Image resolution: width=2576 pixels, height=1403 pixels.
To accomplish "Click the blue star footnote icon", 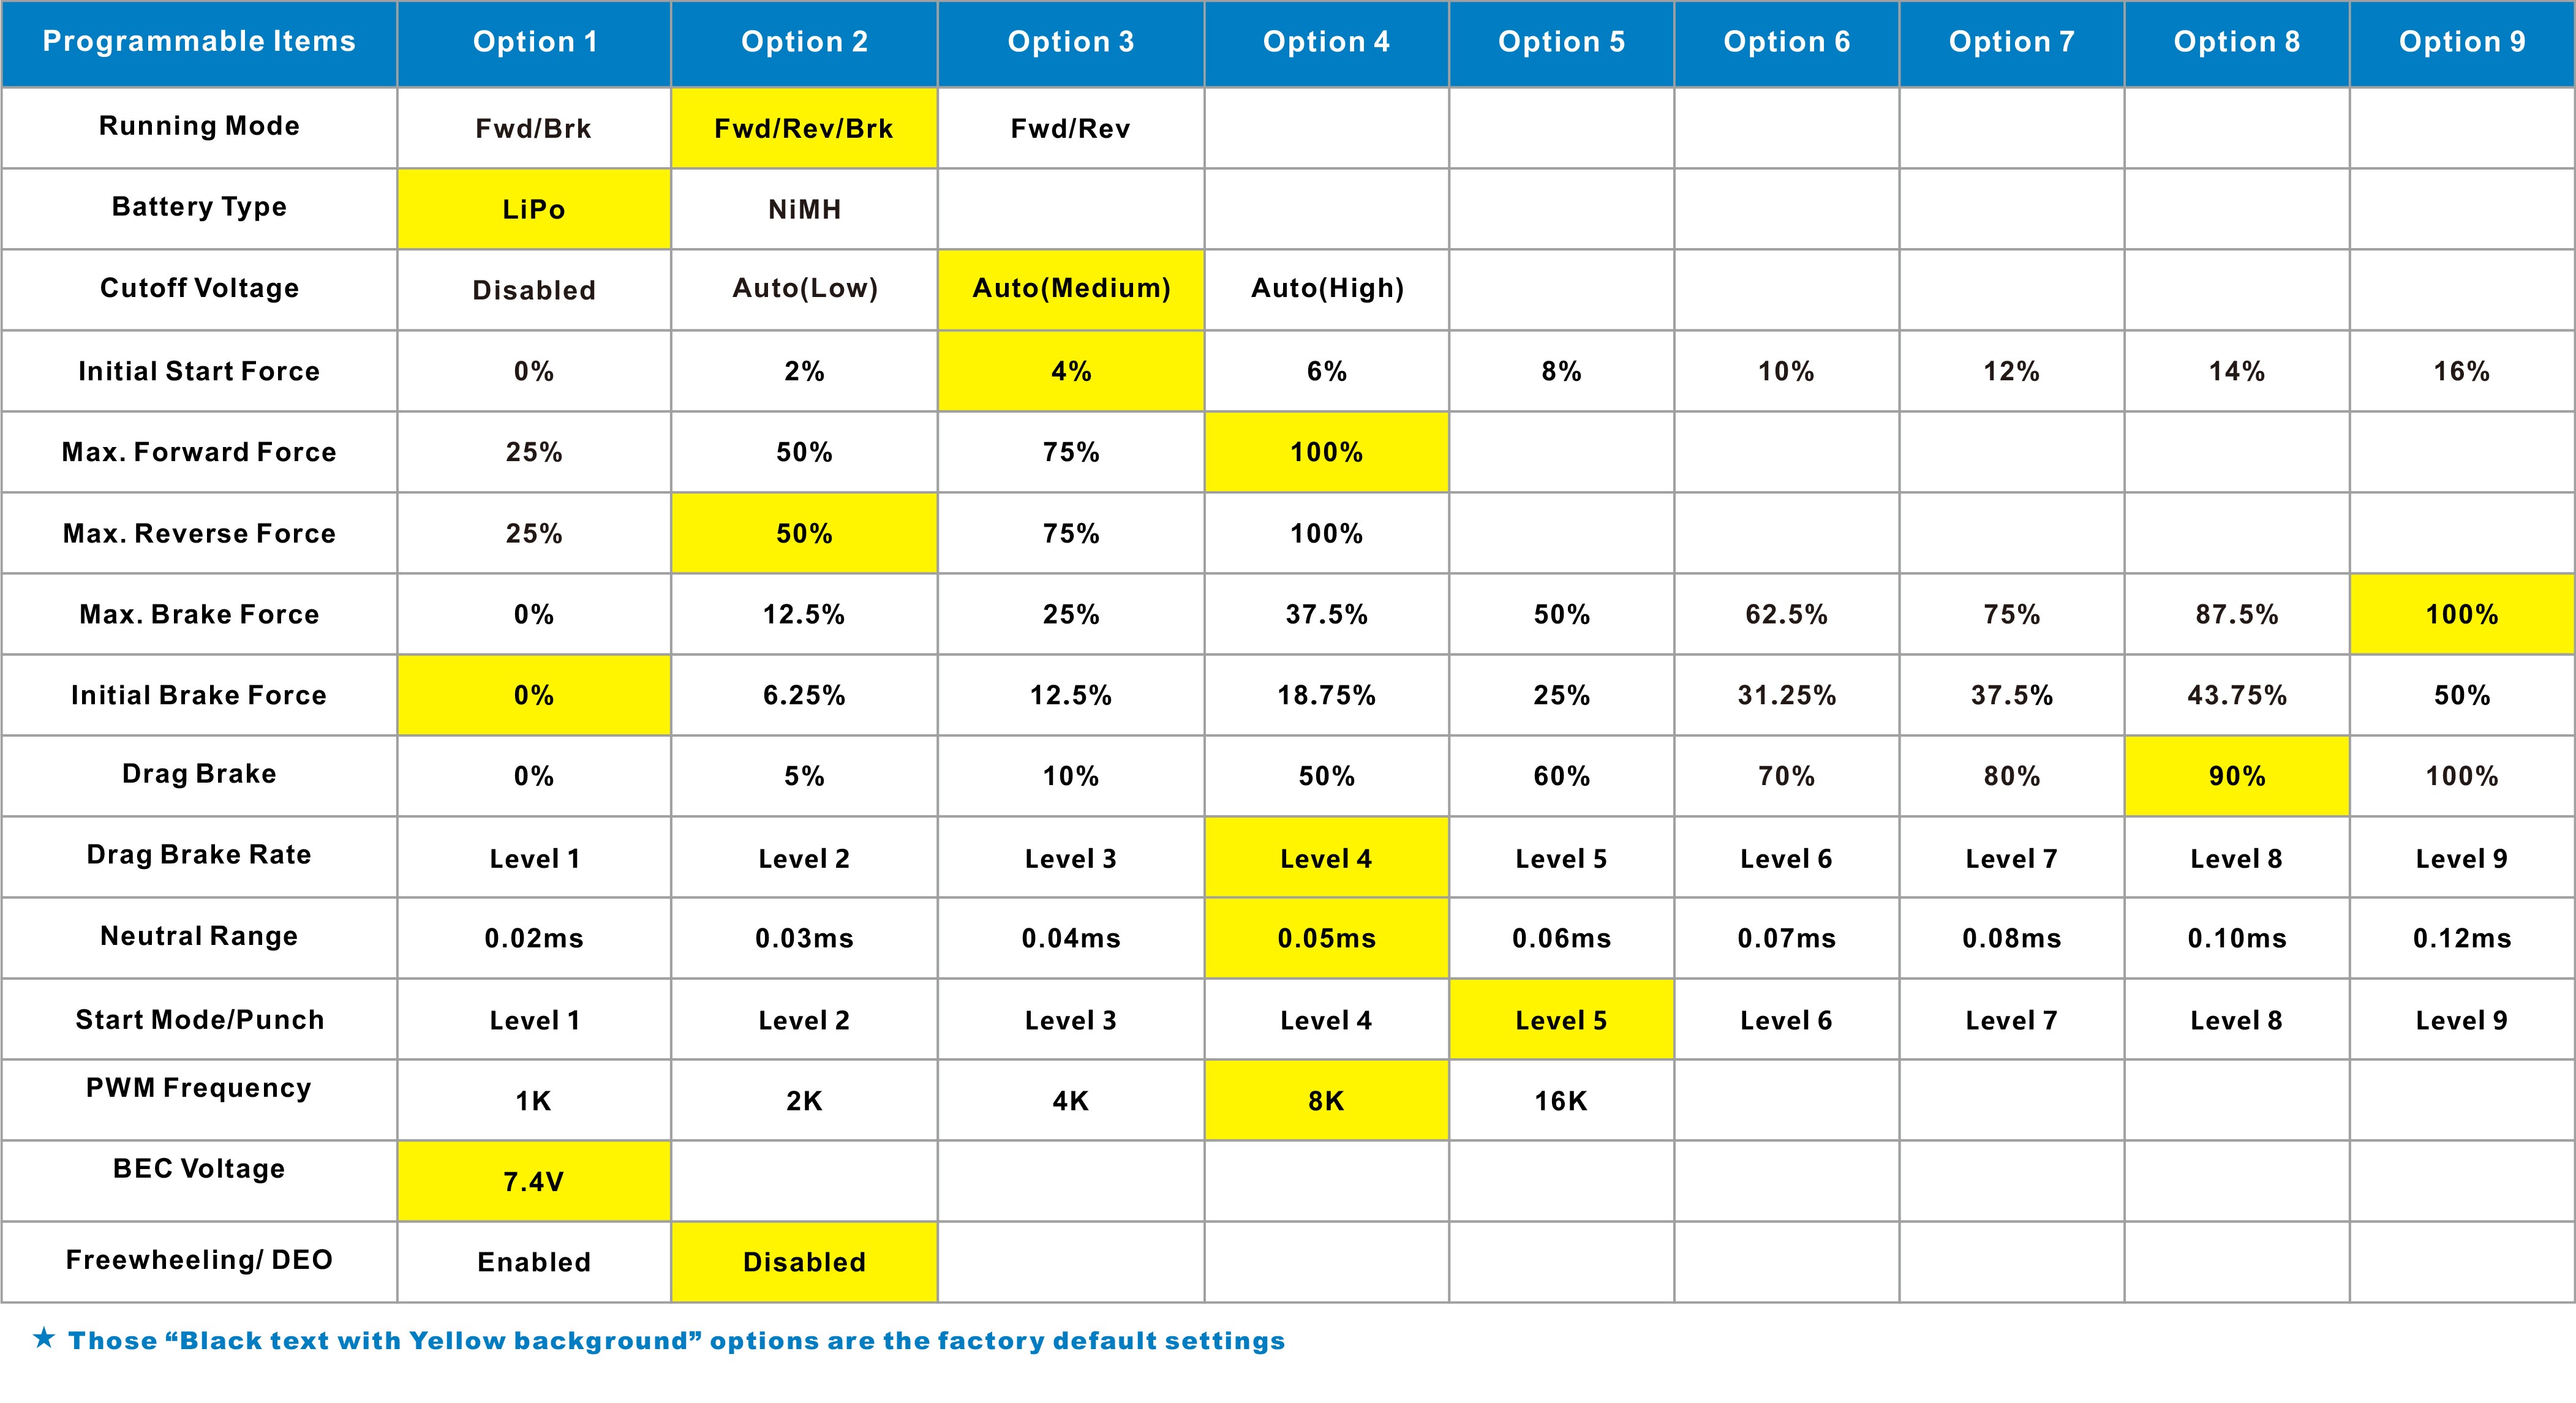I will 44,1338.
